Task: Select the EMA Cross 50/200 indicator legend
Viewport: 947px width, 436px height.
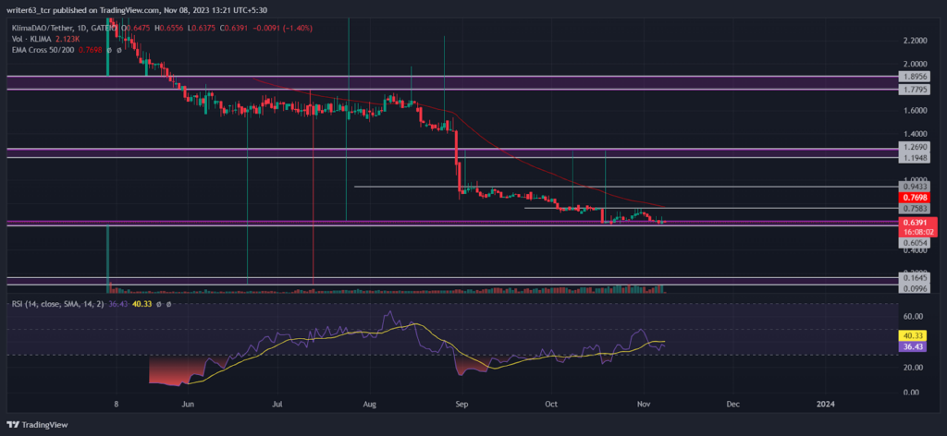Action: [x=43, y=50]
